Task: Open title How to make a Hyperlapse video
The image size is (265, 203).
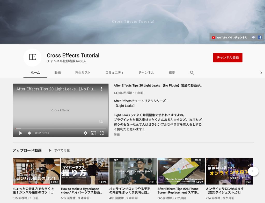Action: pos(82,191)
